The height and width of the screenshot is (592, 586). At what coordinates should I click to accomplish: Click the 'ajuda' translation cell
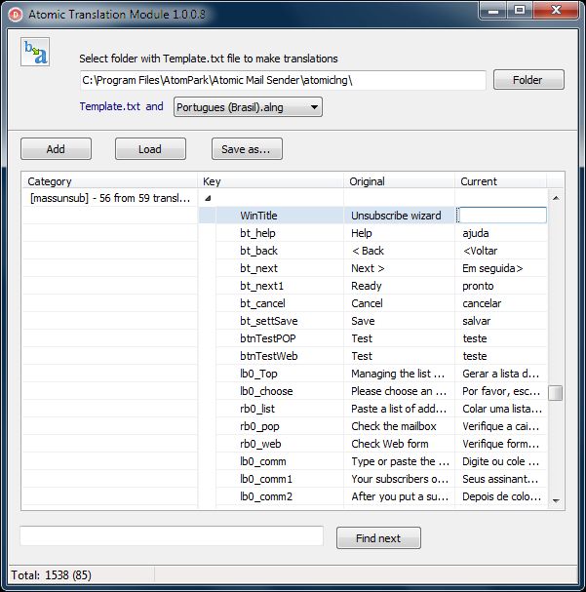(501, 233)
